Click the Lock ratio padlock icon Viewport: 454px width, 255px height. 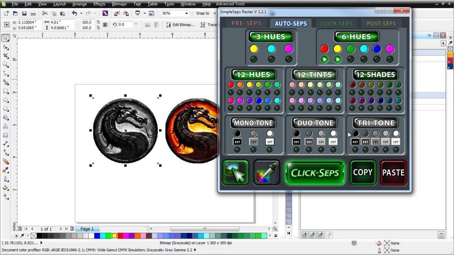click(105, 24)
